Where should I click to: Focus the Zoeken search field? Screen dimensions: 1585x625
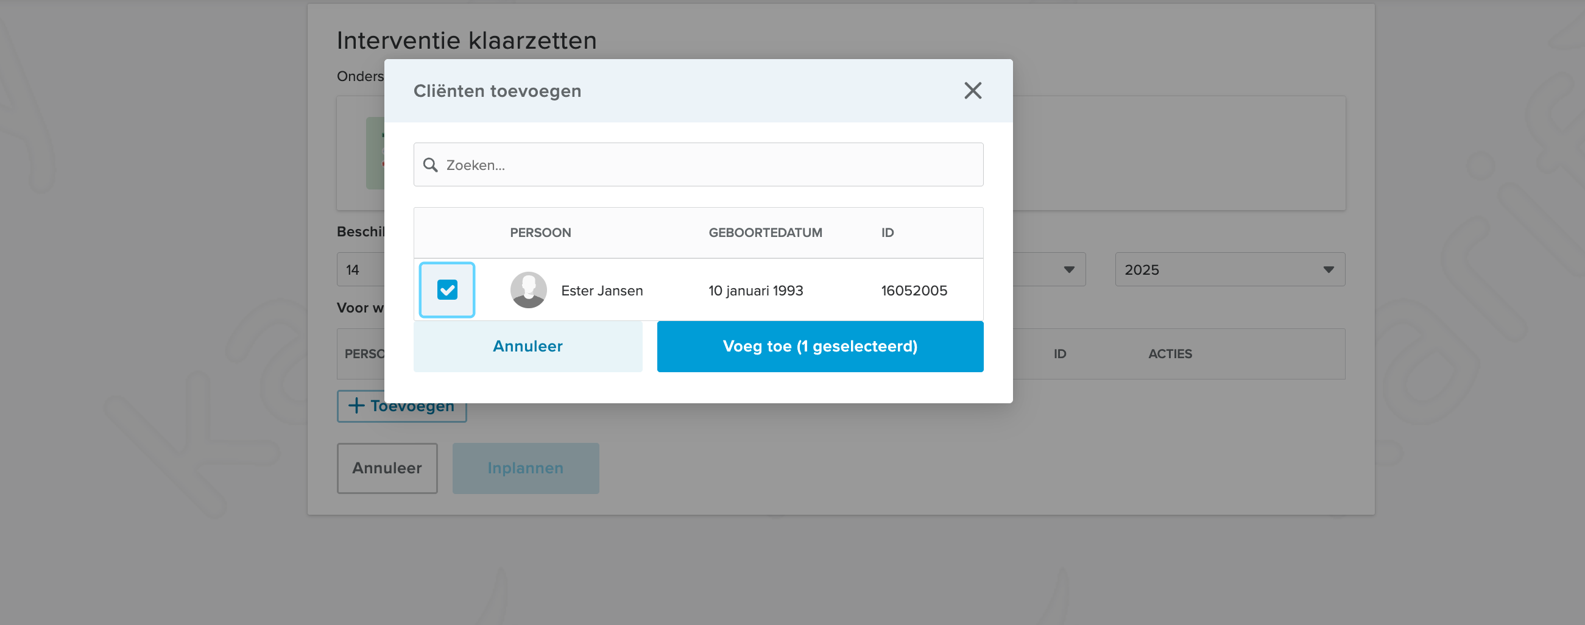(x=708, y=165)
